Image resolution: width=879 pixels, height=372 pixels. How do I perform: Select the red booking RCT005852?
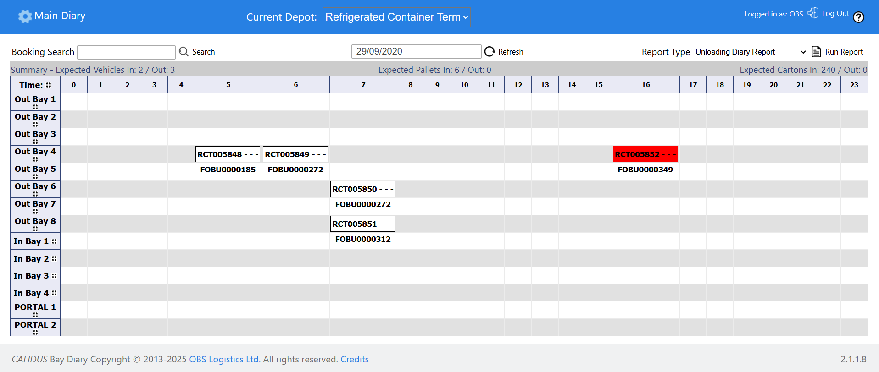point(645,154)
